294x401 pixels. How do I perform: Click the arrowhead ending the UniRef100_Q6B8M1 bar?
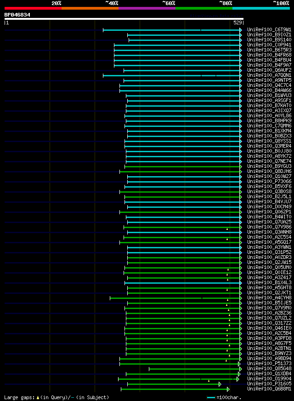coord(228,389)
